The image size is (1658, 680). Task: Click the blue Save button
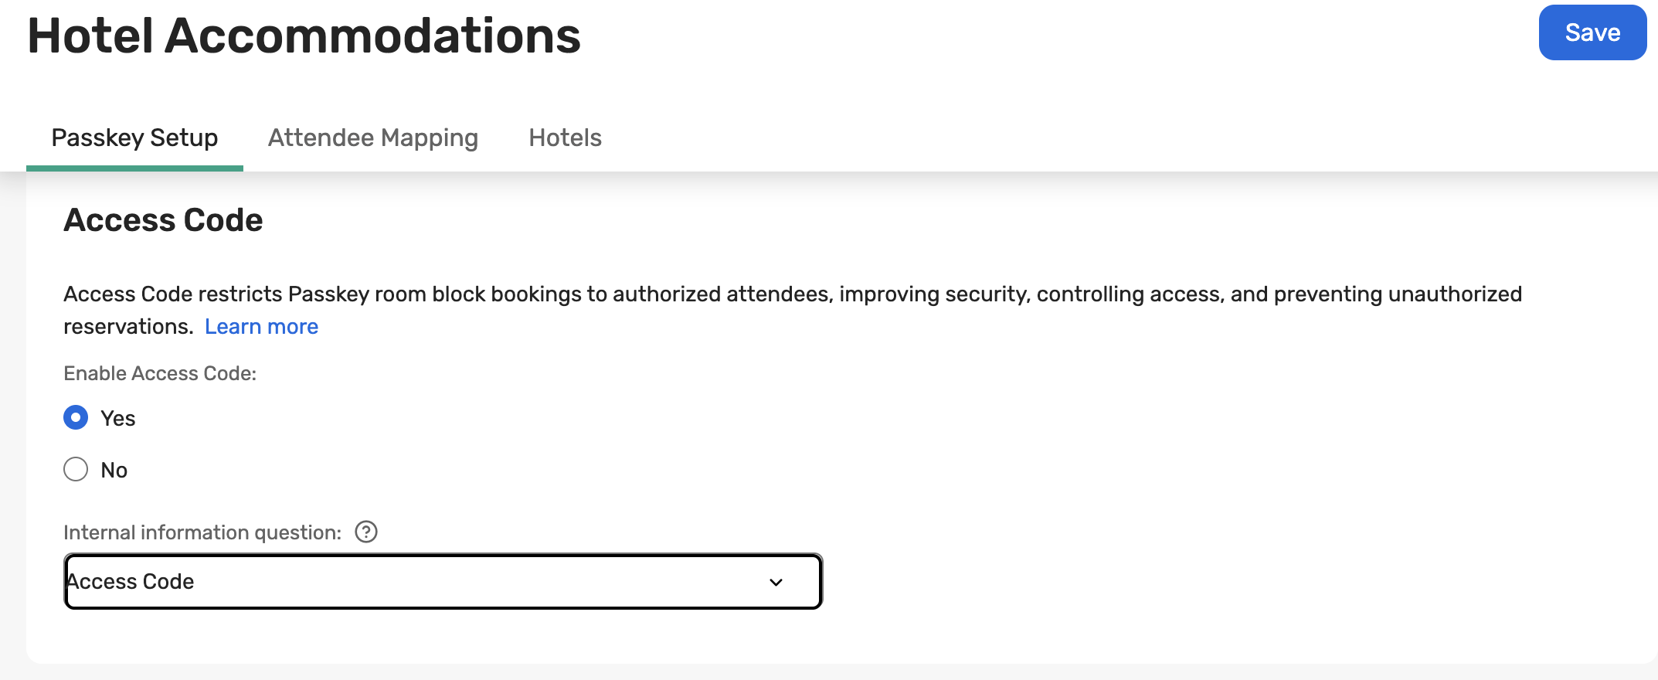coord(1592,32)
